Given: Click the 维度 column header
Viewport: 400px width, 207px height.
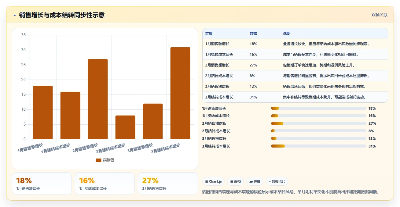Looking at the screenshot, I should coord(209,33).
